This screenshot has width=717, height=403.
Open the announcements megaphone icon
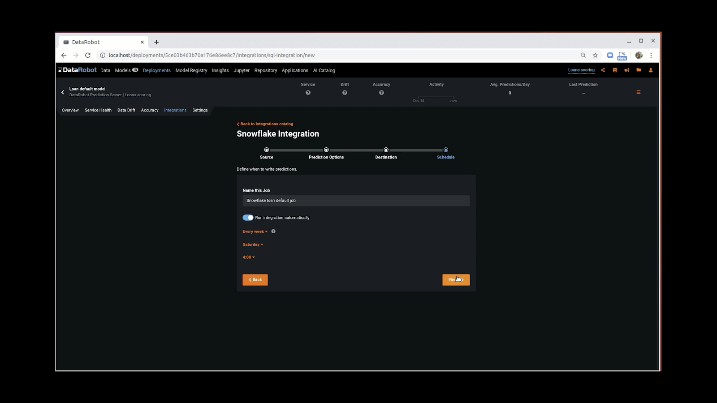626,70
